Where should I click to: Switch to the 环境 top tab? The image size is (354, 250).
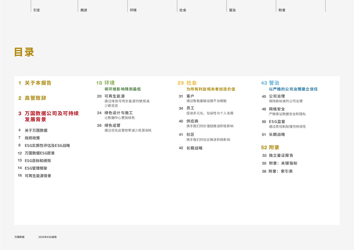(133, 10)
